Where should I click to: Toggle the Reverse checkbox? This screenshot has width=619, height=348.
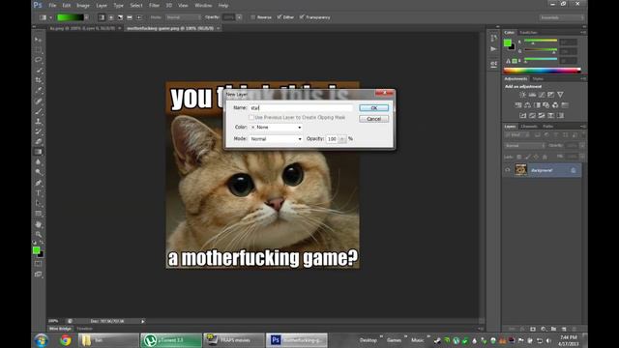coord(253,17)
